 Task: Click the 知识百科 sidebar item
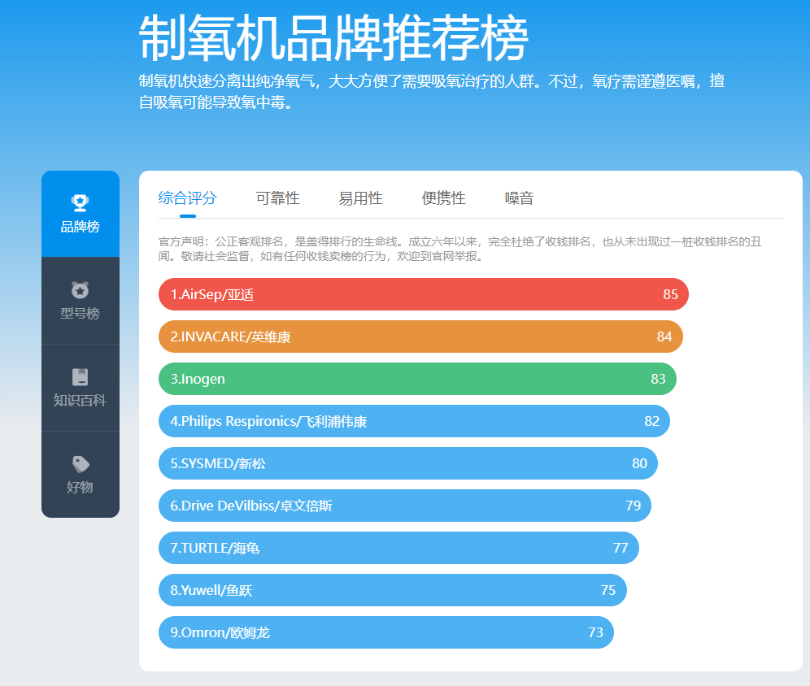tap(80, 388)
